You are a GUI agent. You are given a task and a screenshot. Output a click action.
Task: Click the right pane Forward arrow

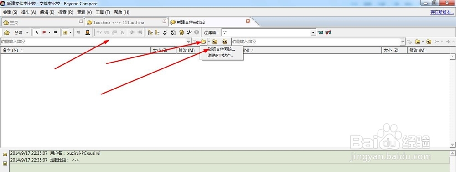pos(448,42)
